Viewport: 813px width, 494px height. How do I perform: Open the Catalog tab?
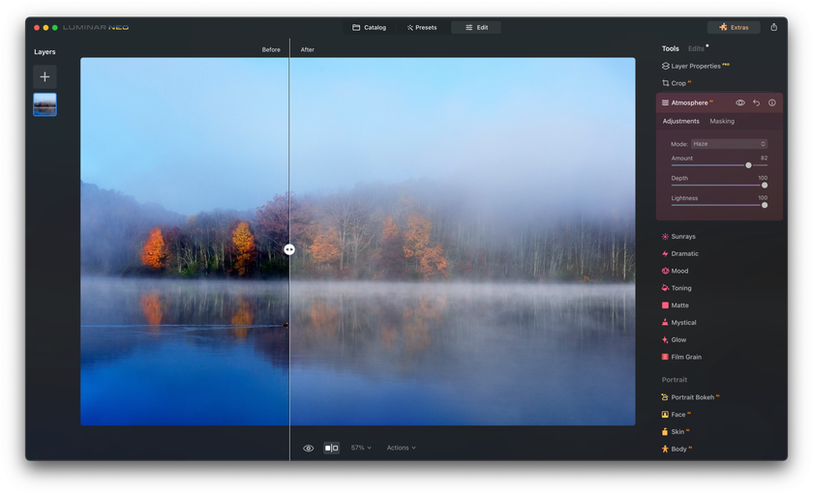[369, 27]
